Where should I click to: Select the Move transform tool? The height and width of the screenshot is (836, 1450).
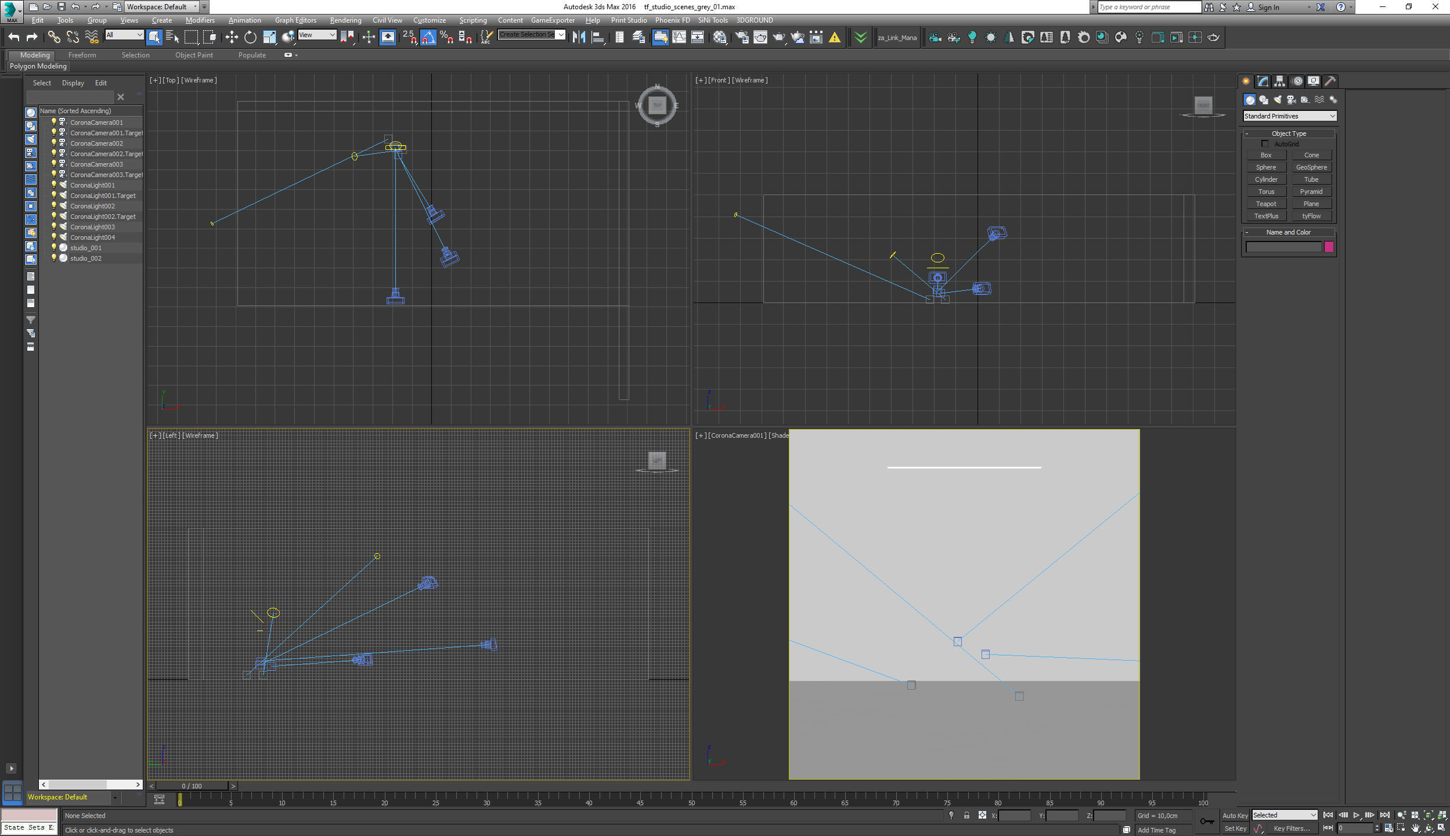pos(232,38)
